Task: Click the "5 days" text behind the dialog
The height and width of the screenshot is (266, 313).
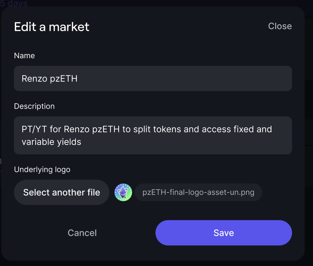Action: coord(14,4)
